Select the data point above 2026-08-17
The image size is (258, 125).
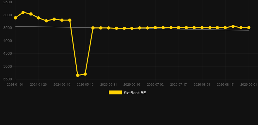point(225,28)
